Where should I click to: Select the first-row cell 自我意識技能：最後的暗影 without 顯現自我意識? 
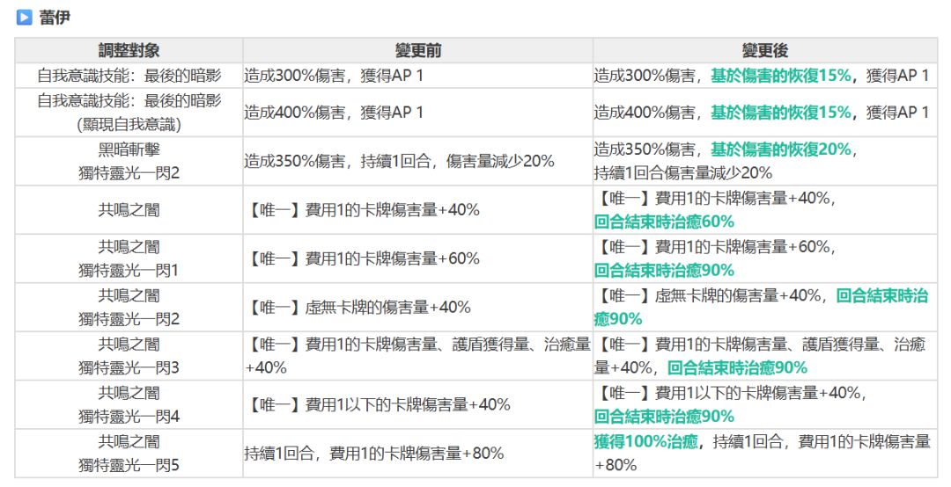[129, 76]
